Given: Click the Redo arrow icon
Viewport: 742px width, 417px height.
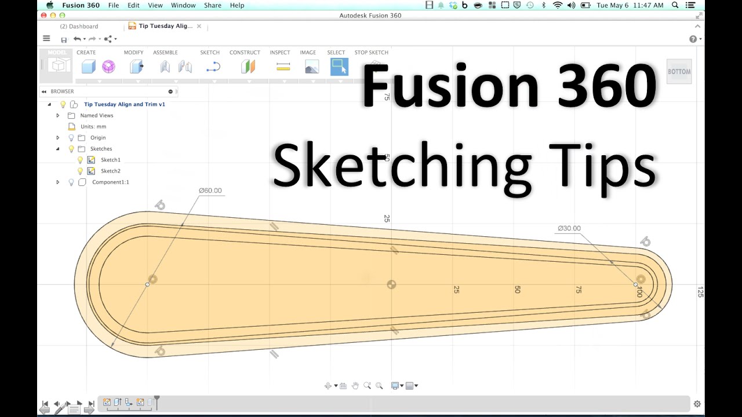Looking at the screenshot, I should pyautogui.click(x=92, y=39).
